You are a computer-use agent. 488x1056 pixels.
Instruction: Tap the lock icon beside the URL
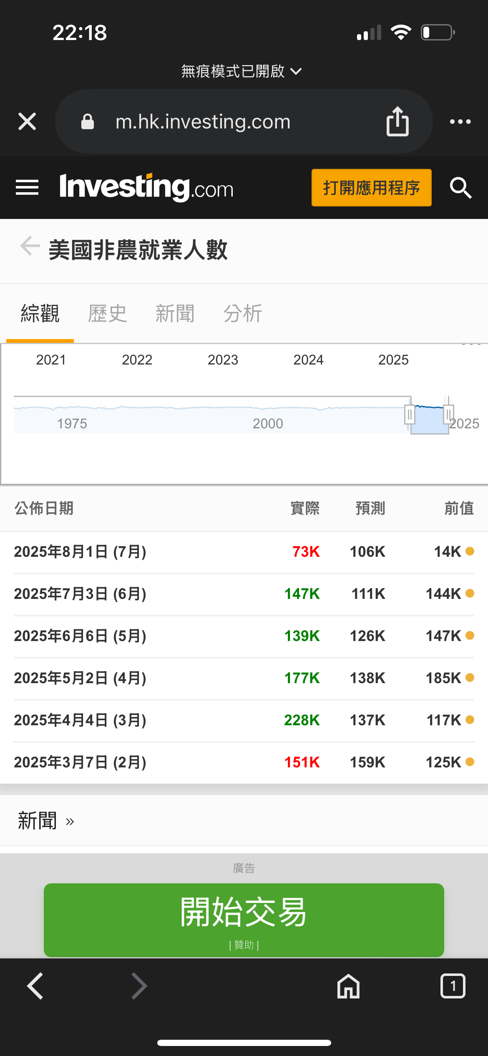pyautogui.click(x=88, y=121)
